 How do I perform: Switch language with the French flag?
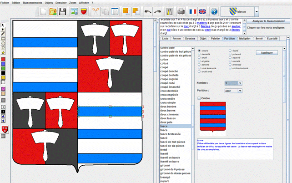192,11
